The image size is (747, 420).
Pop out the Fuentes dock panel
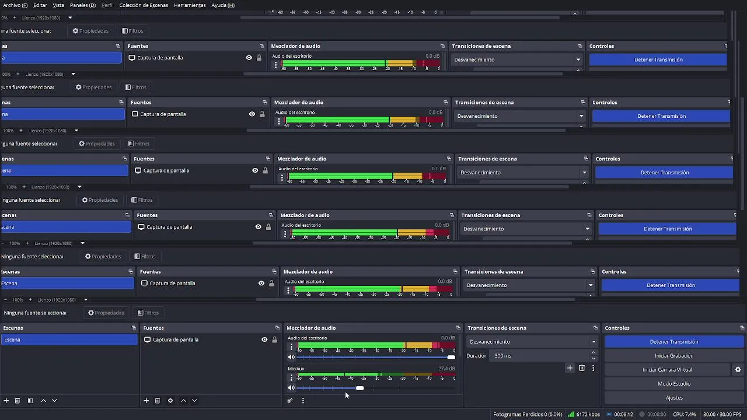pyautogui.click(x=277, y=328)
